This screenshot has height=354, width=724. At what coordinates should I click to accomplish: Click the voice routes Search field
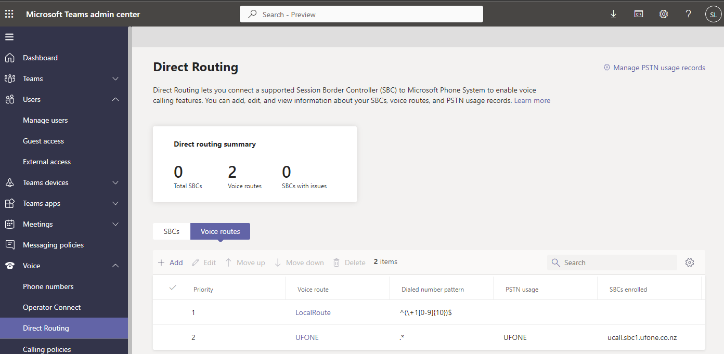tap(612, 263)
